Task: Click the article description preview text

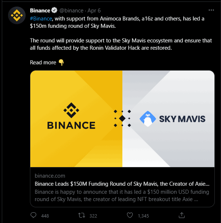Action: coord(122,196)
